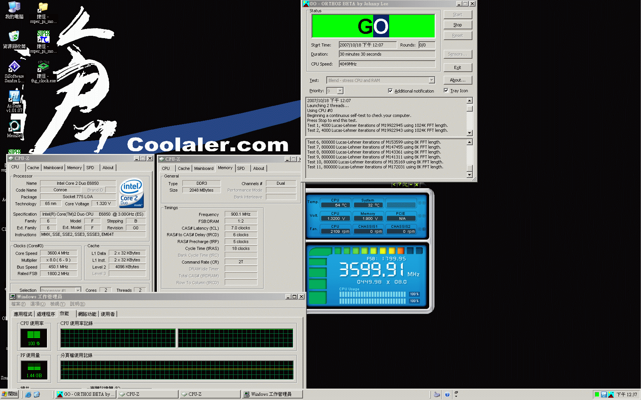Open the MemSet desktop shortcut
Screen dimensions: 641x400
pos(14,129)
